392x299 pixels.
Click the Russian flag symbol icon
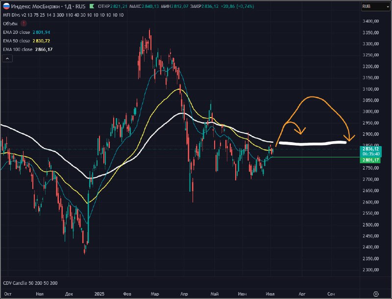coord(6,6)
